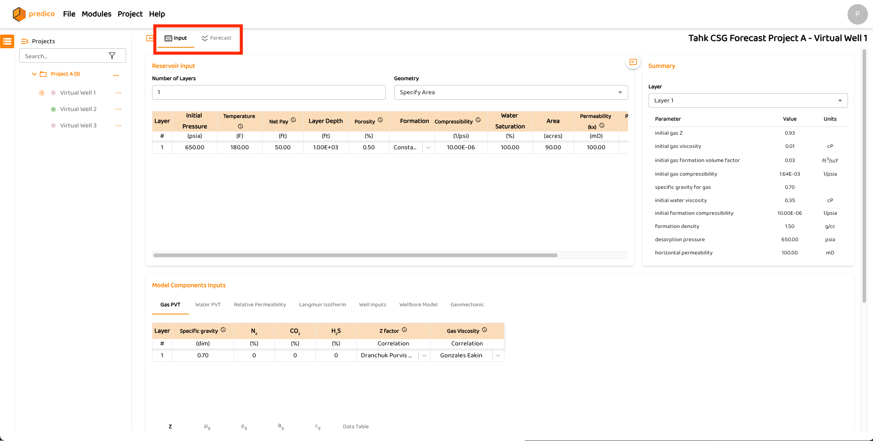Click the Porosity info icon
This screenshot has width=873, height=441.
380,121
